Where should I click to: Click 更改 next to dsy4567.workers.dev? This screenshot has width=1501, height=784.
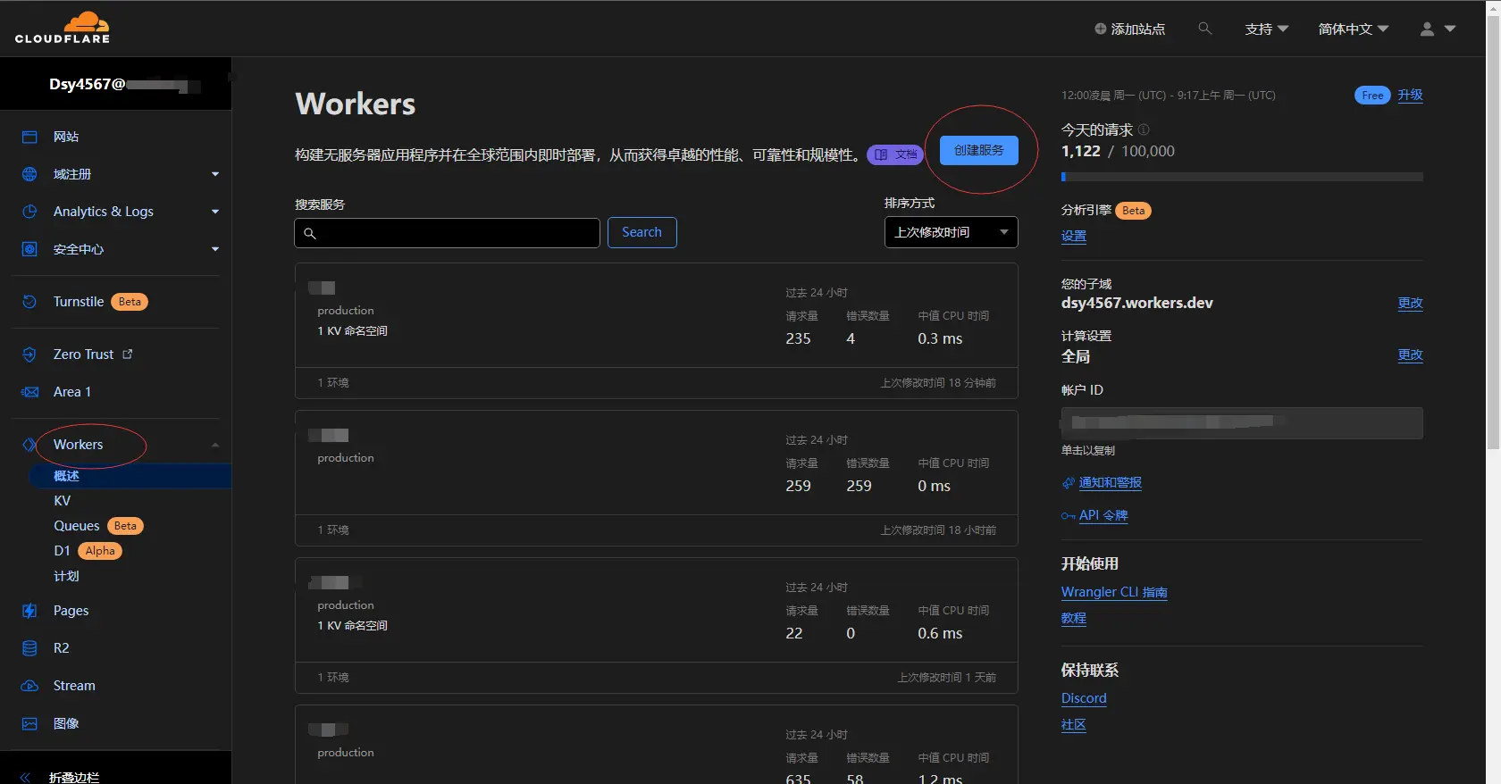(1410, 303)
